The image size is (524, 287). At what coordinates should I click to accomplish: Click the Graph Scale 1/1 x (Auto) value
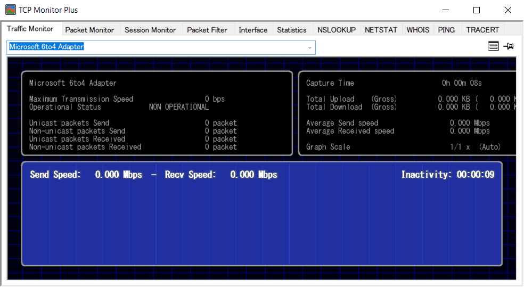coord(475,147)
